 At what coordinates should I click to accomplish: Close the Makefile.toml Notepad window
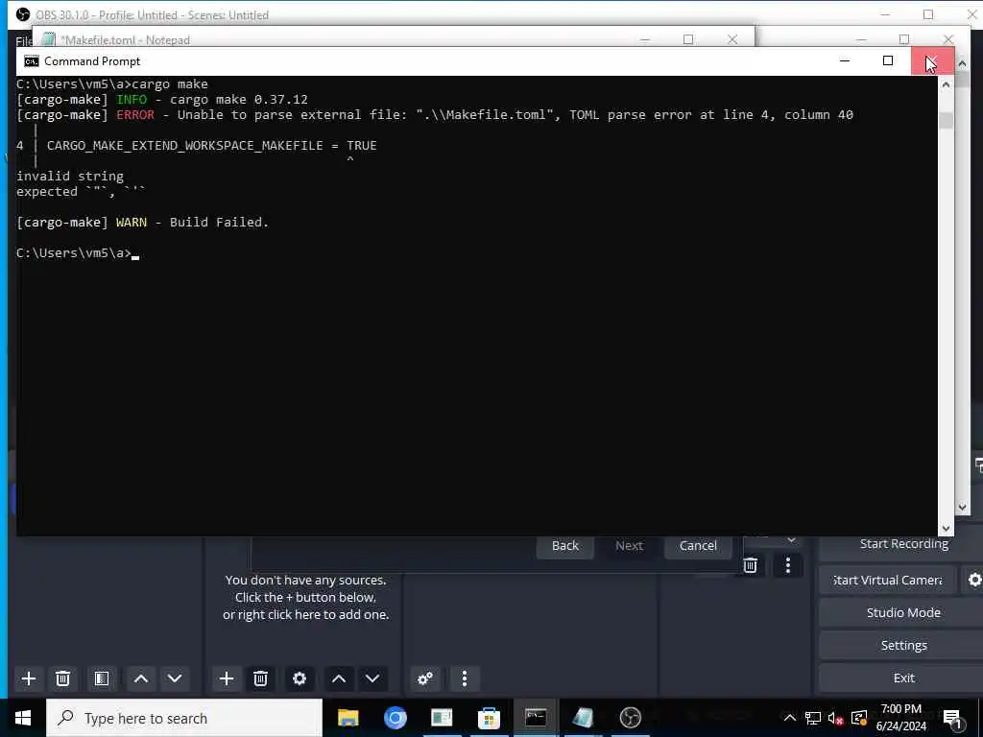[732, 39]
